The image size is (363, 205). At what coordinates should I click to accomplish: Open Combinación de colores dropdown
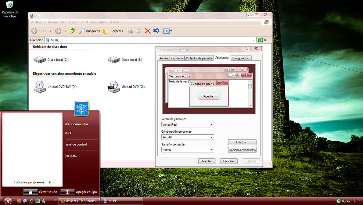[188, 137]
